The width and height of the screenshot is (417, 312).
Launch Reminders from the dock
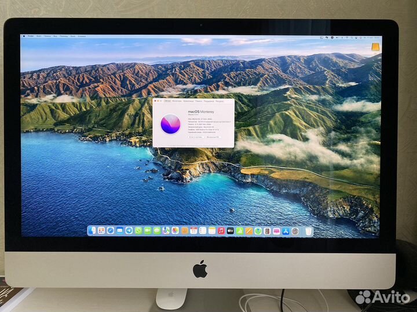coord(203,231)
